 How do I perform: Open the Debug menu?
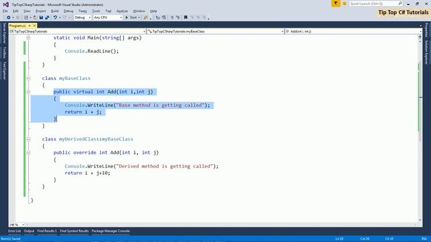(69, 11)
